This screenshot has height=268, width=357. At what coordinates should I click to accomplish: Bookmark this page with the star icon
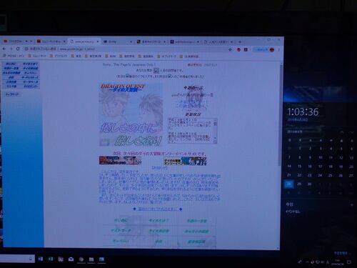point(230,49)
